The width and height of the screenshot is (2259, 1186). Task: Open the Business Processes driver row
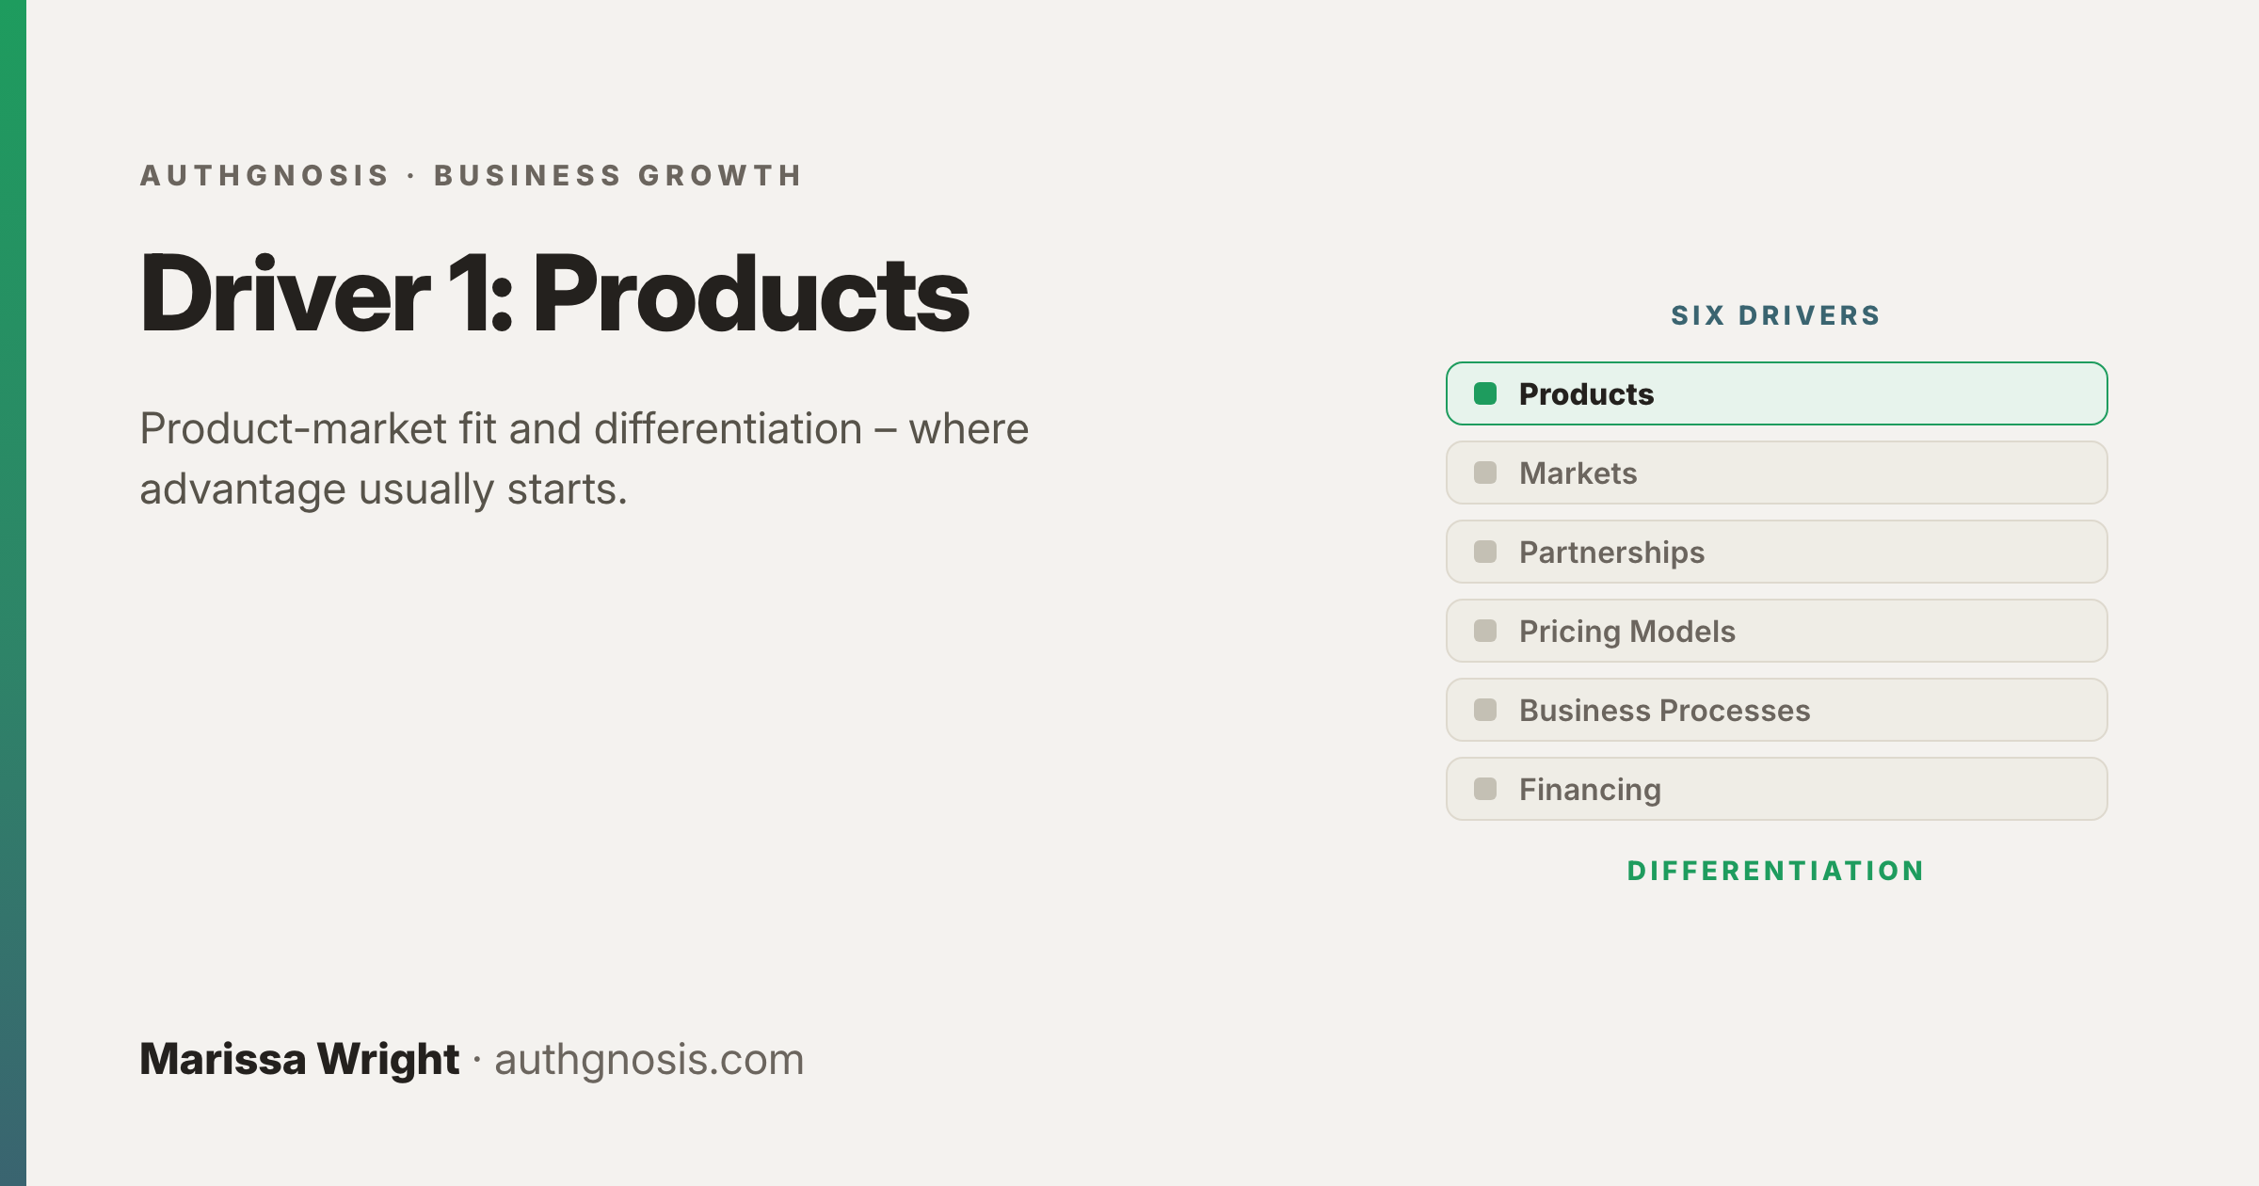tap(1777, 710)
